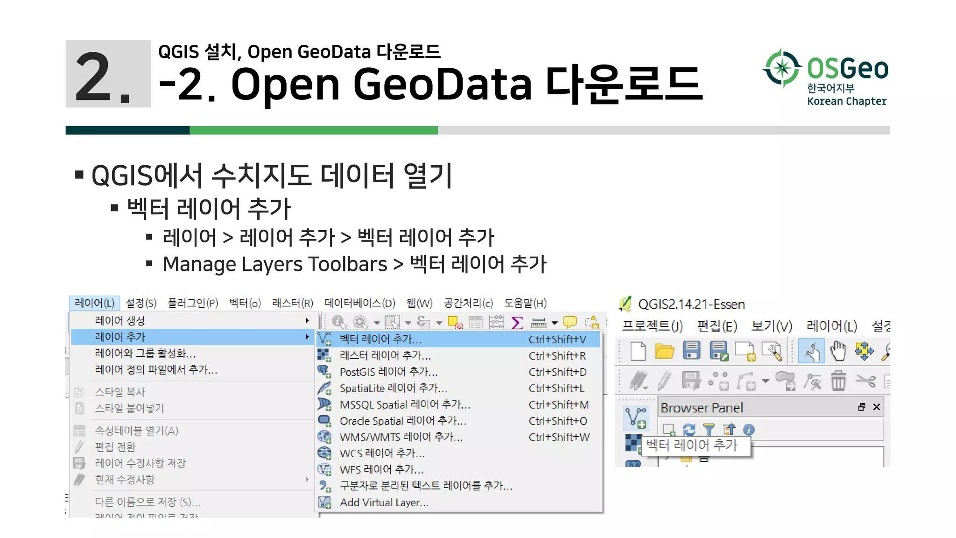Open Measure tool dropdown arrow
The image size is (956, 538).
(555, 323)
